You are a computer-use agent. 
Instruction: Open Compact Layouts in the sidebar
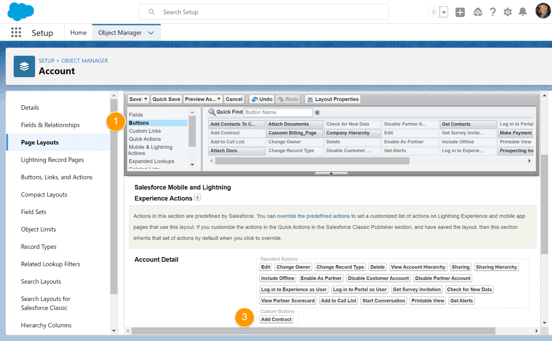(44, 195)
